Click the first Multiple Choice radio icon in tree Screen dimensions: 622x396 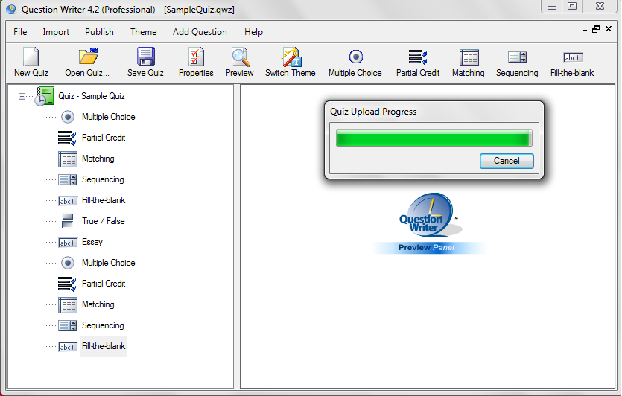click(x=68, y=117)
